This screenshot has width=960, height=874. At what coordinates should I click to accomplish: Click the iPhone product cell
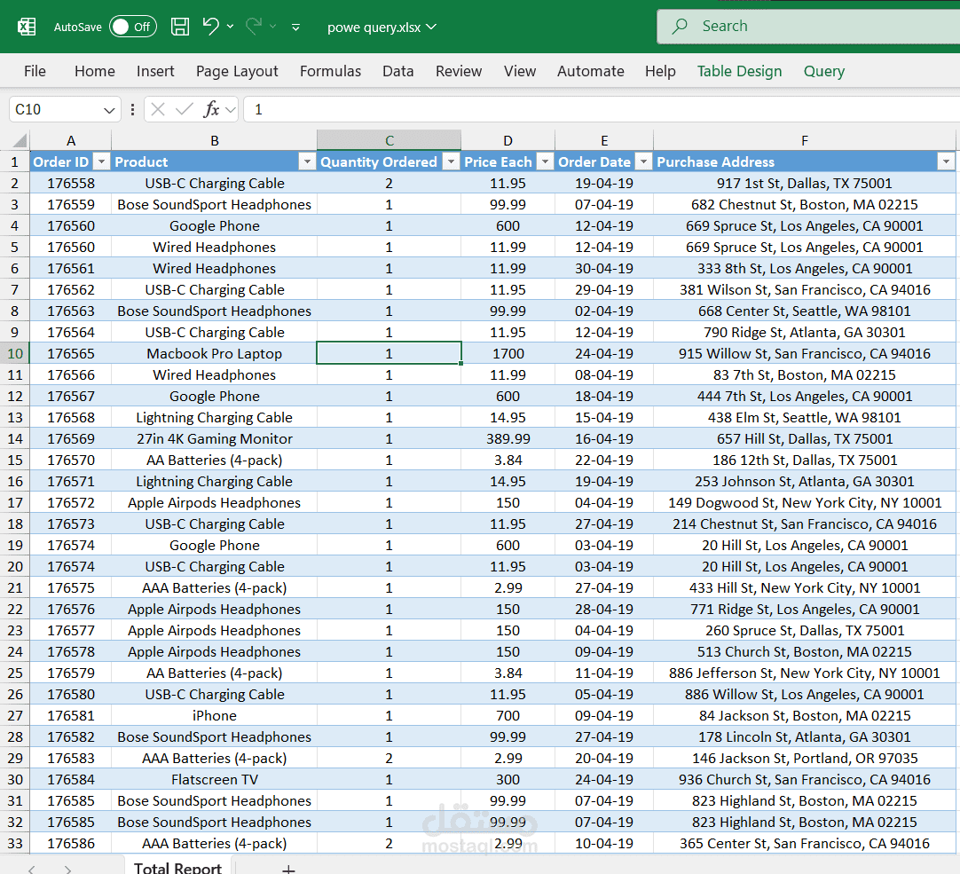pyautogui.click(x=215, y=716)
